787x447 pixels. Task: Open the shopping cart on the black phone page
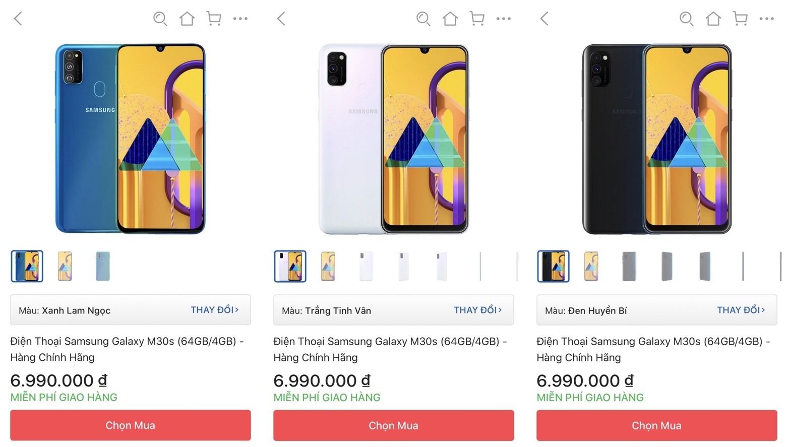point(740,19)
